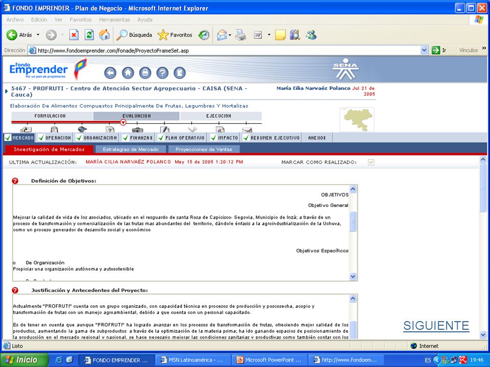Click the SIGUIENTE link
This screenshot has height=367, width=490.
coord(436,326)
